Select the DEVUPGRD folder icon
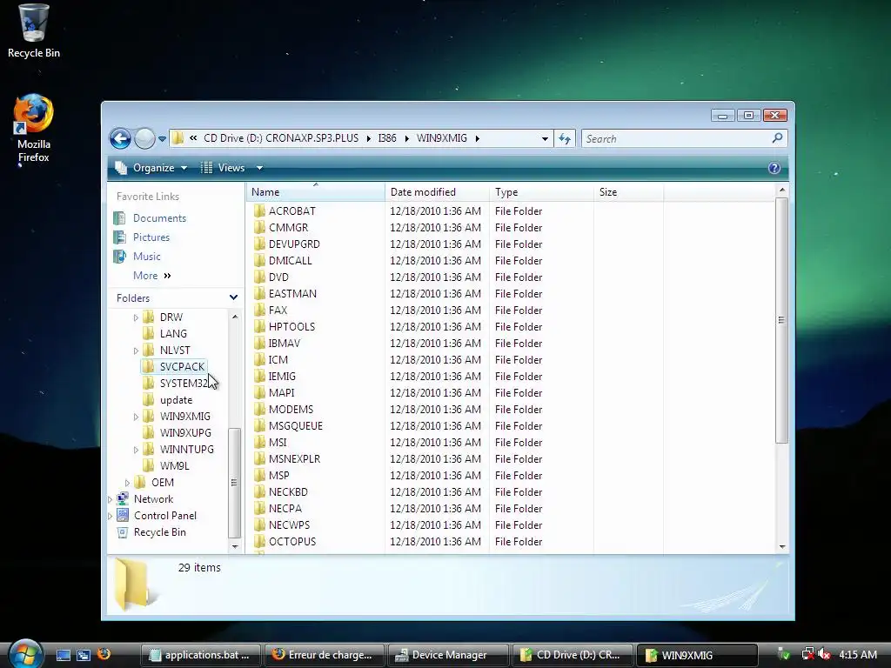 (x=259, y=244)
